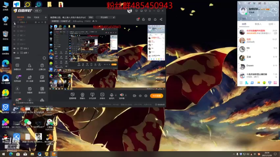The width and height of the screenshot is (280, 157).
Task: Open the 视频连麦 tool
Action: [x=17, y=78]
